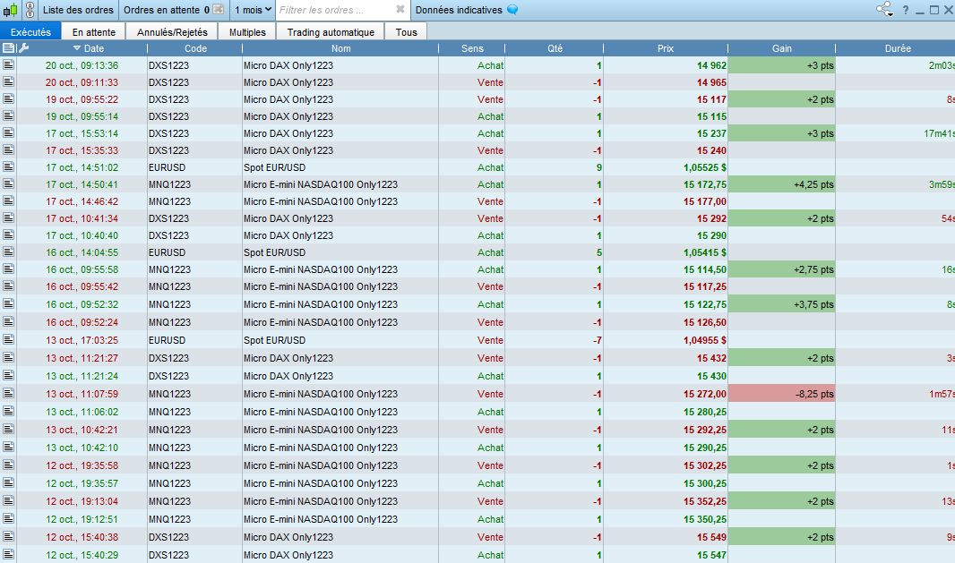Click the red -8,25 pts gain cell

781,394
